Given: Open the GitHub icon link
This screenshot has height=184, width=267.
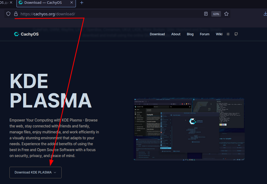Looking at the screenshot, I should (236, 34).
